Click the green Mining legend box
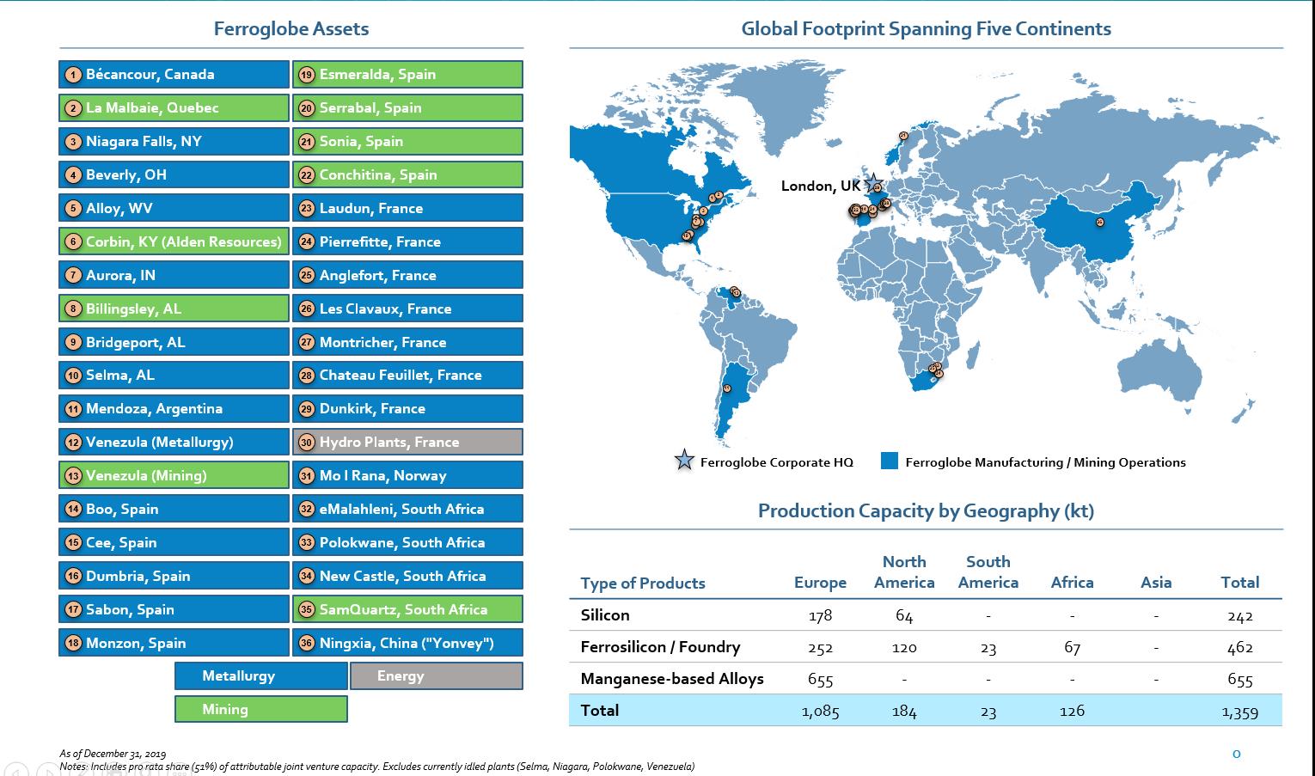The image size is (1315, 776). tap(261, 710)
